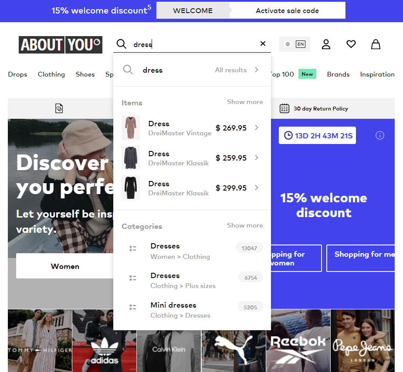Click the document icon in the grey bar
This screenshot has width=403, height=372.
coord(59,108)
